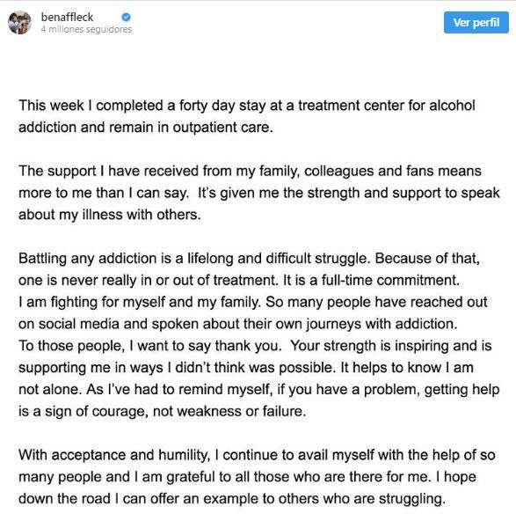Click the blue verified badge next to benaffleck
Viewport: 516px width, 521px height.
coord(126,17)
